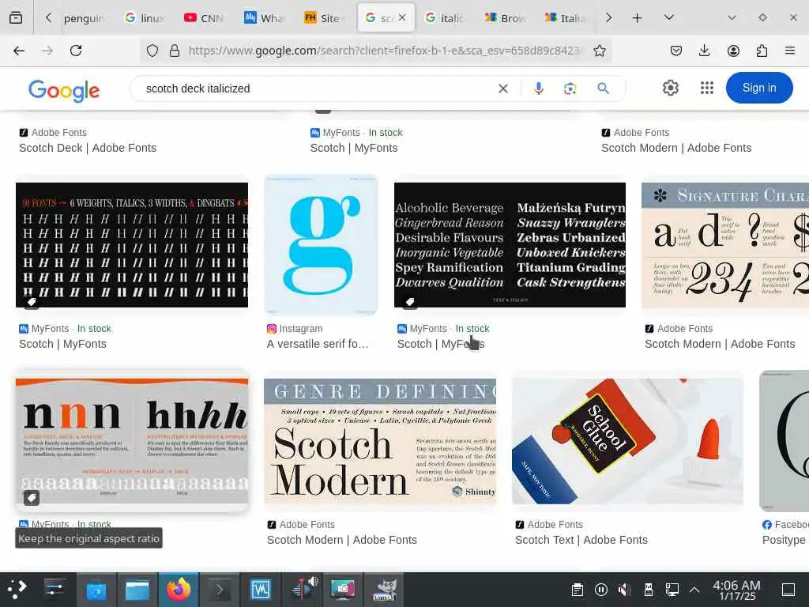Open the School Glue image thumbnail

627,441
